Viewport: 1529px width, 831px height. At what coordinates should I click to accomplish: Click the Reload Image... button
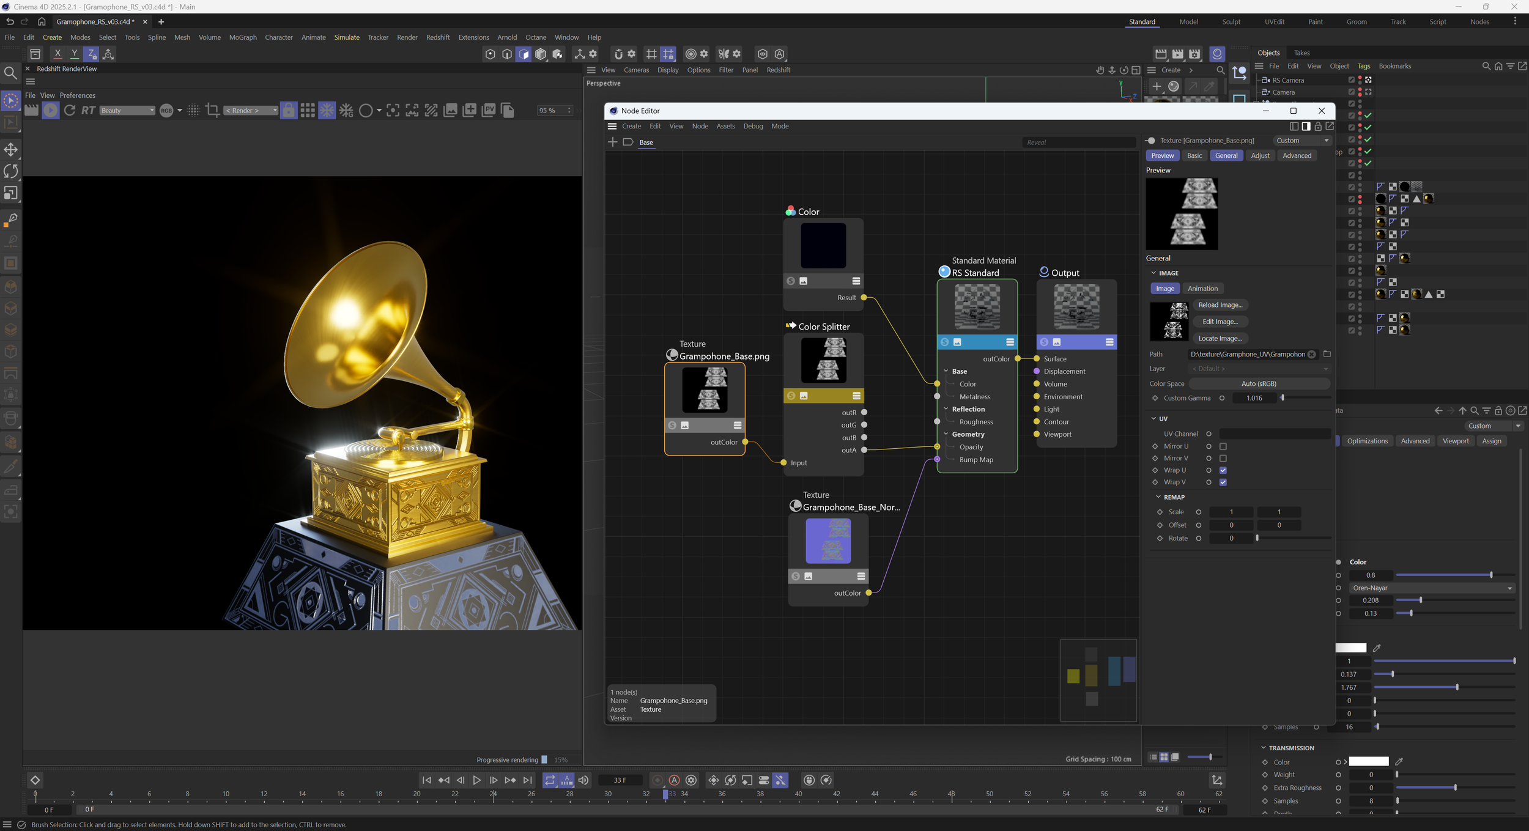1220,305
